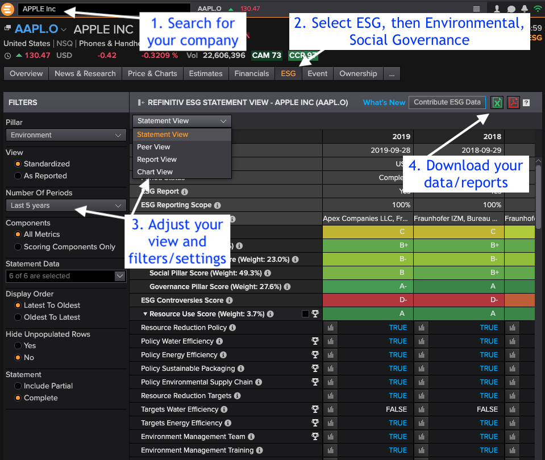Select All Metrics components option
Viewport: 545px width, 460px height.
tap(18, 234)
